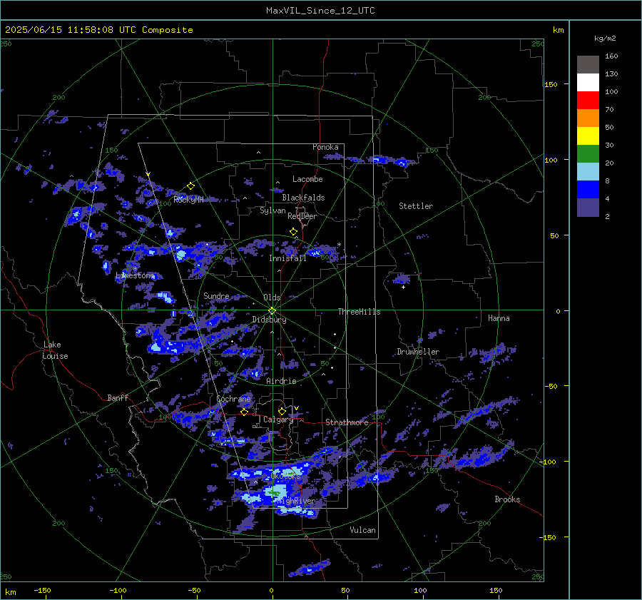The image size is (642, 600).
Task: Click the yellow Y marker northwest of RockyMH
Action: point(148,175)
